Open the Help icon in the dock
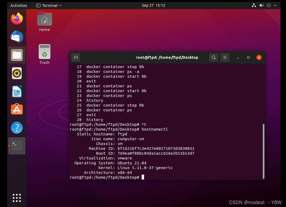 (x=17, y=128)
